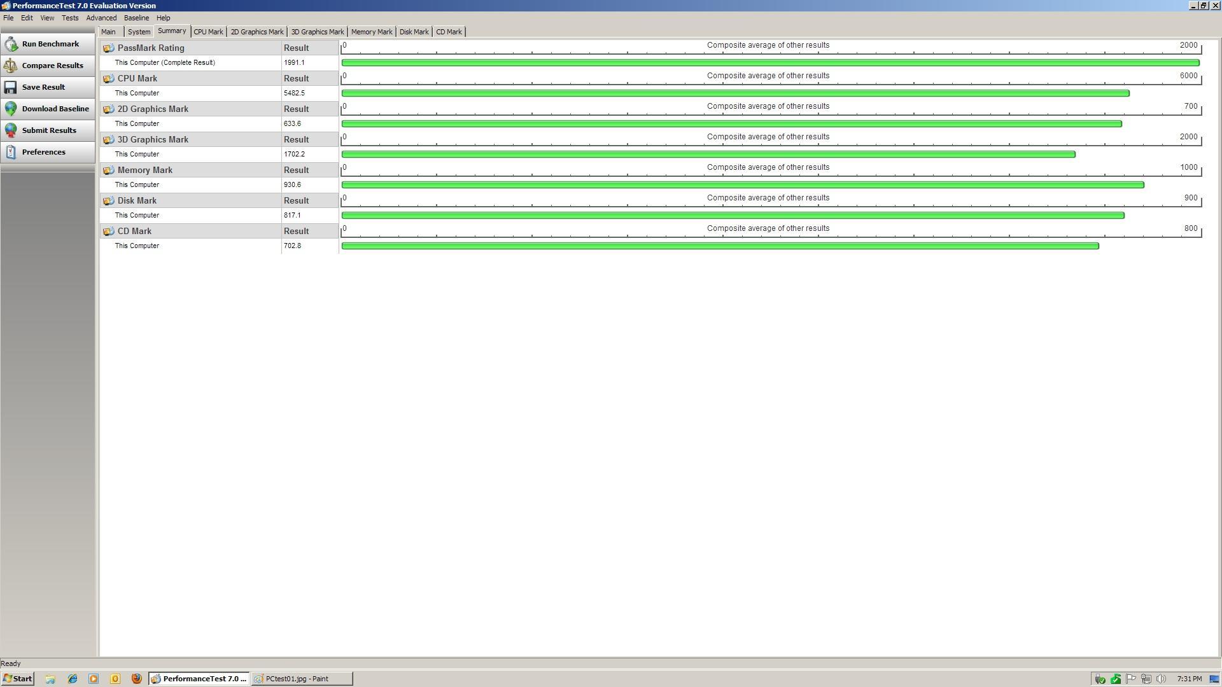The width and height of the screenshot is (1222, 687).
Task: Select the CD Mark result value 702.8
Action: point(292,246)
